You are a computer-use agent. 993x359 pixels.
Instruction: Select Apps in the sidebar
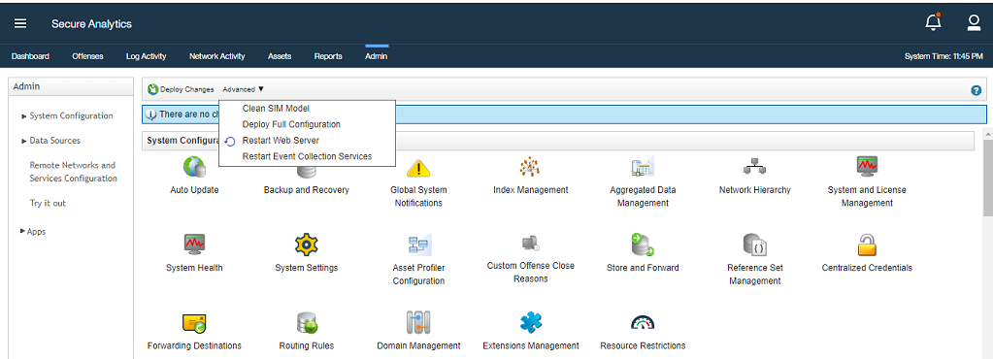(x=36, y=232)
